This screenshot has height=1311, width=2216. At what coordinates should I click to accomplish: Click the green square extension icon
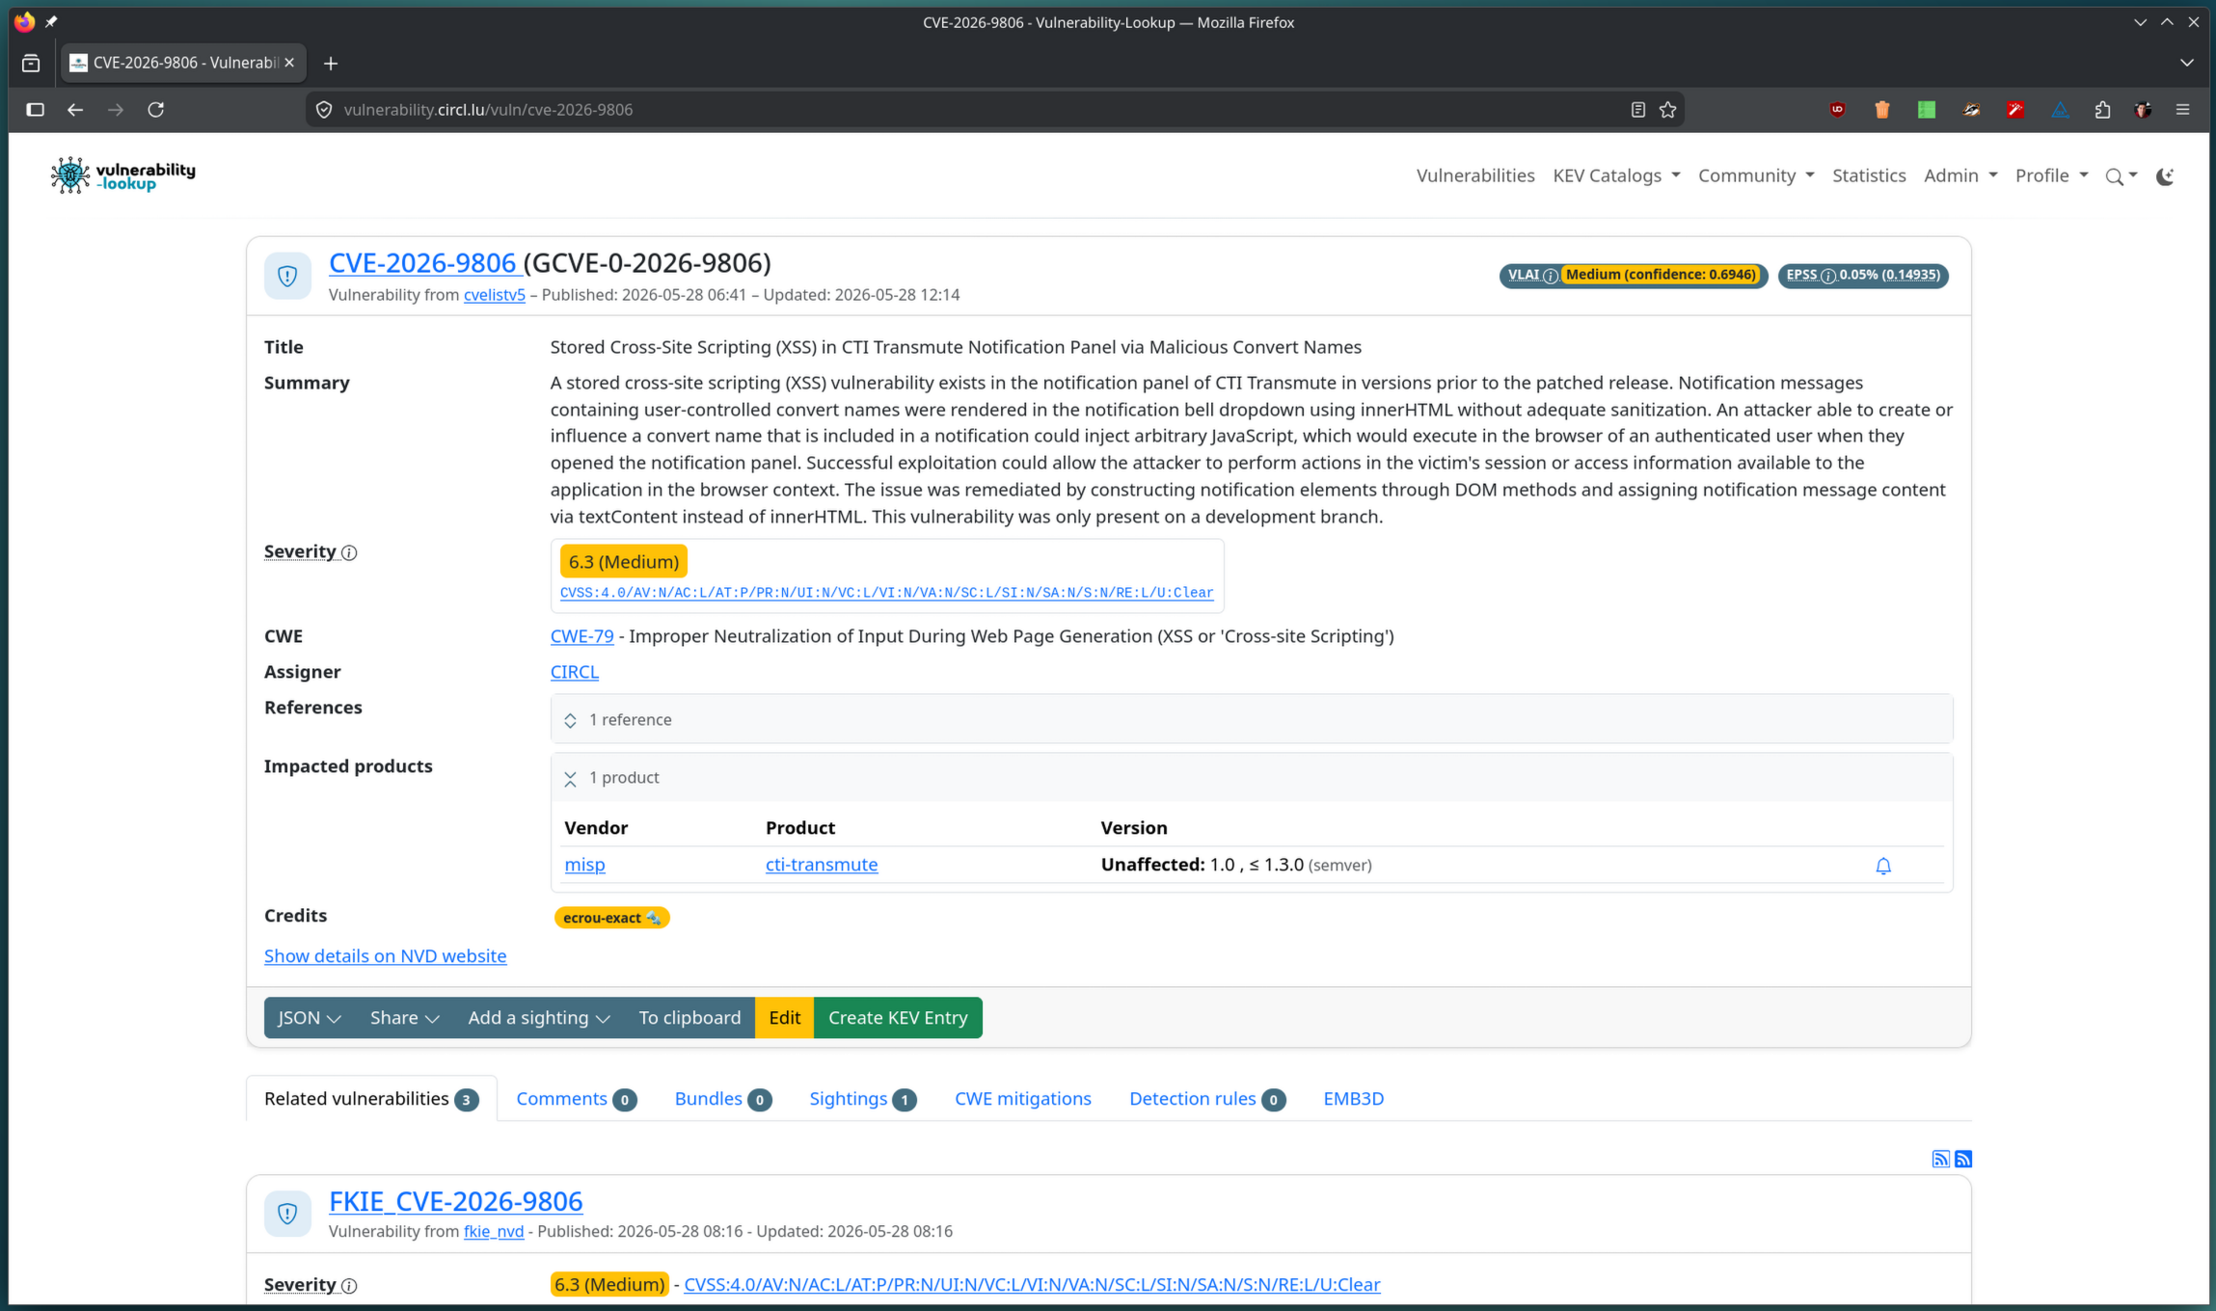1927,110
